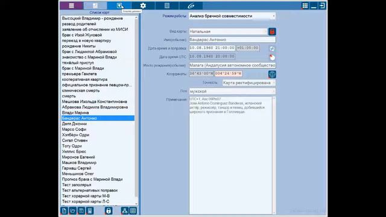The width and height of the screenshot is (386, 217).
Task: Click the save card icon below the list
Action: pos(81,210)
